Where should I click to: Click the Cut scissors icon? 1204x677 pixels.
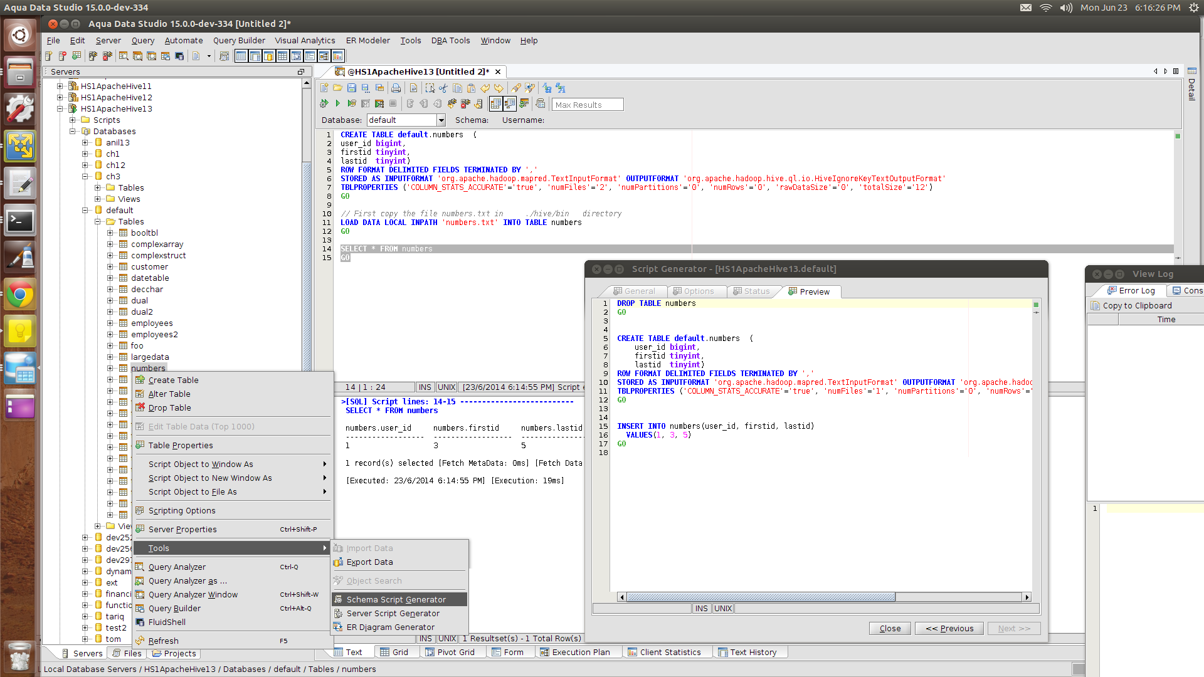[443, 88]
